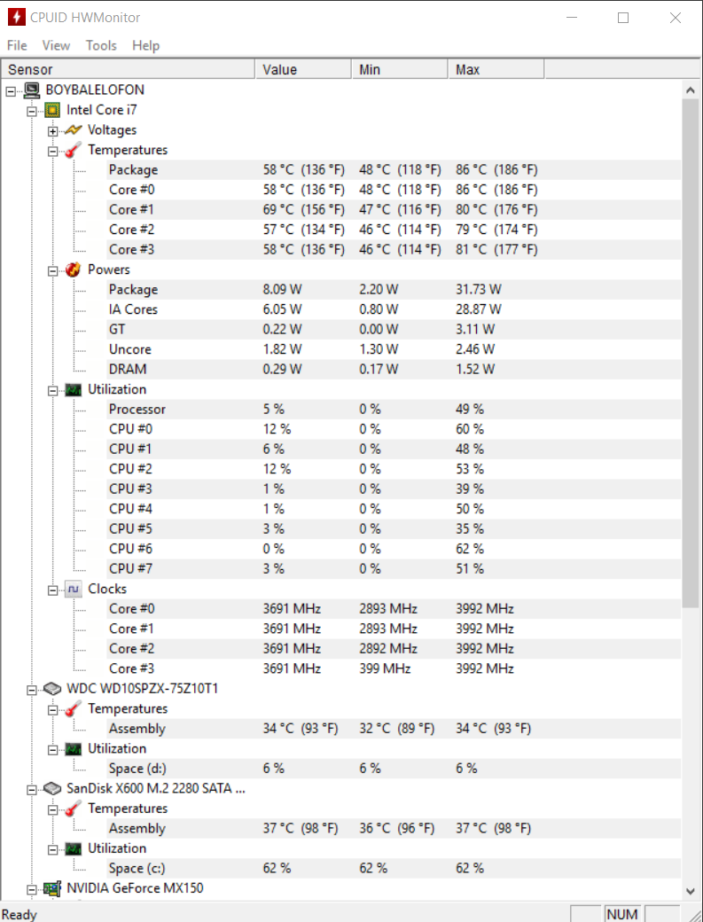The image size is (703, 922).
Task: Click the SanDisk X600 drive icon
Action: point(53,788)
